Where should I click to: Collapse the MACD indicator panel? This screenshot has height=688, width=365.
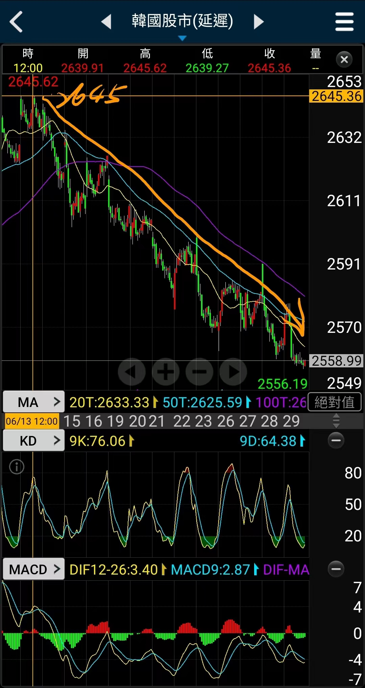[336, 569]
